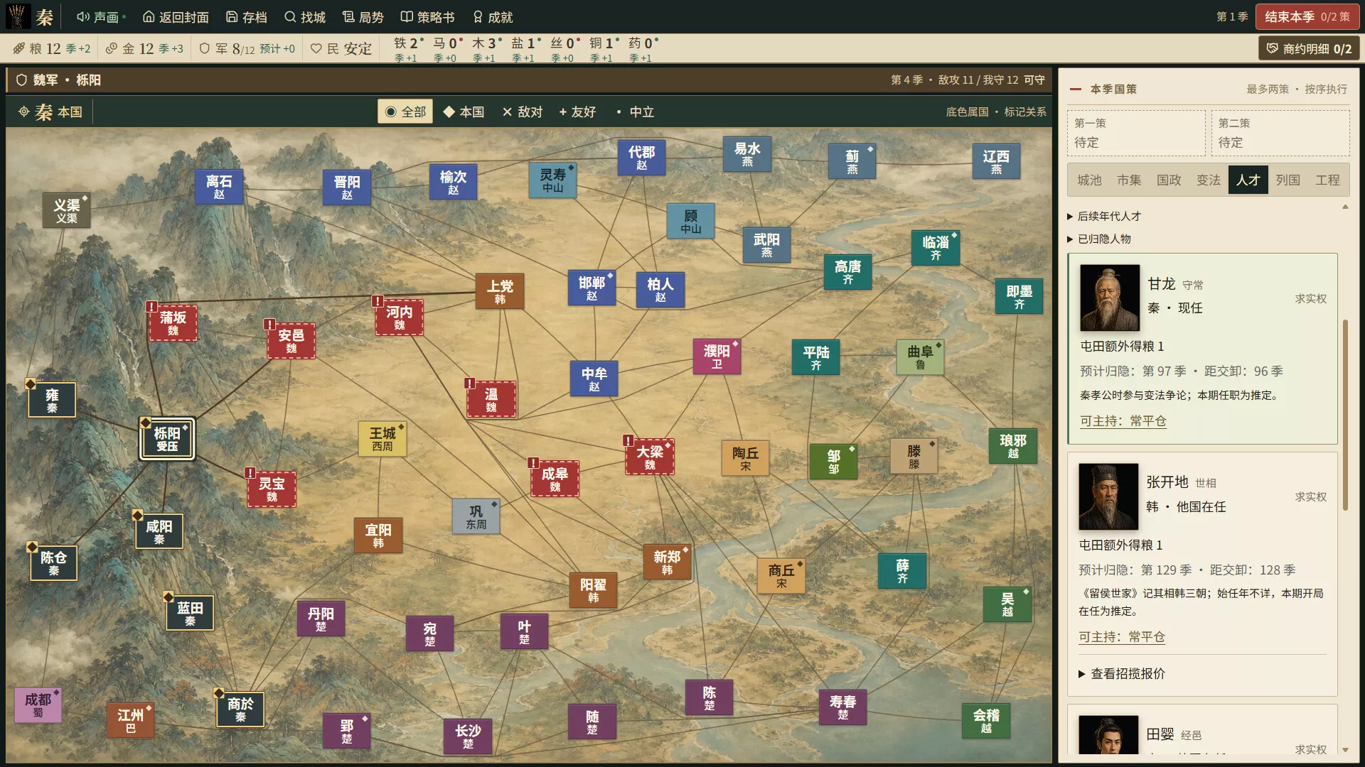1365x767 pixels.
Task: Filter map by 本国
Action: (464, 111)
